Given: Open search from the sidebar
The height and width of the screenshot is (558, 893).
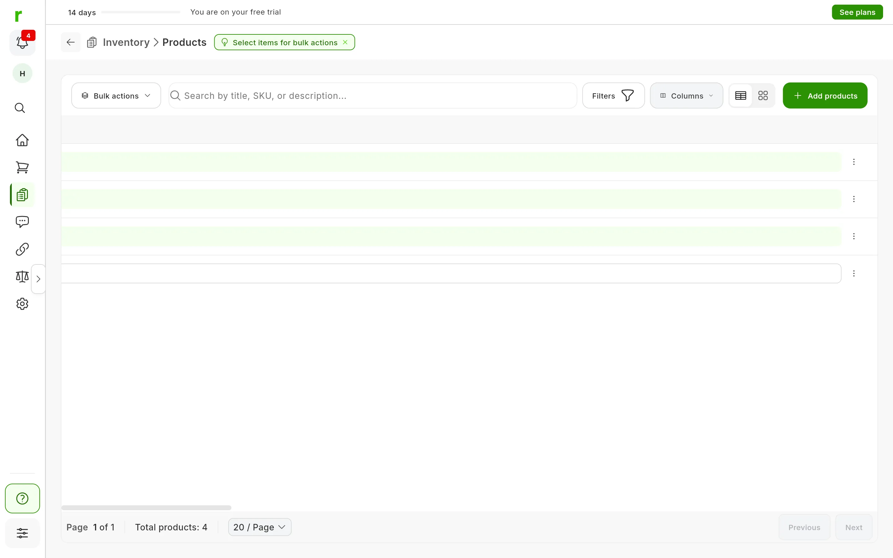Looking at the screenshot, I should [20, 108].
